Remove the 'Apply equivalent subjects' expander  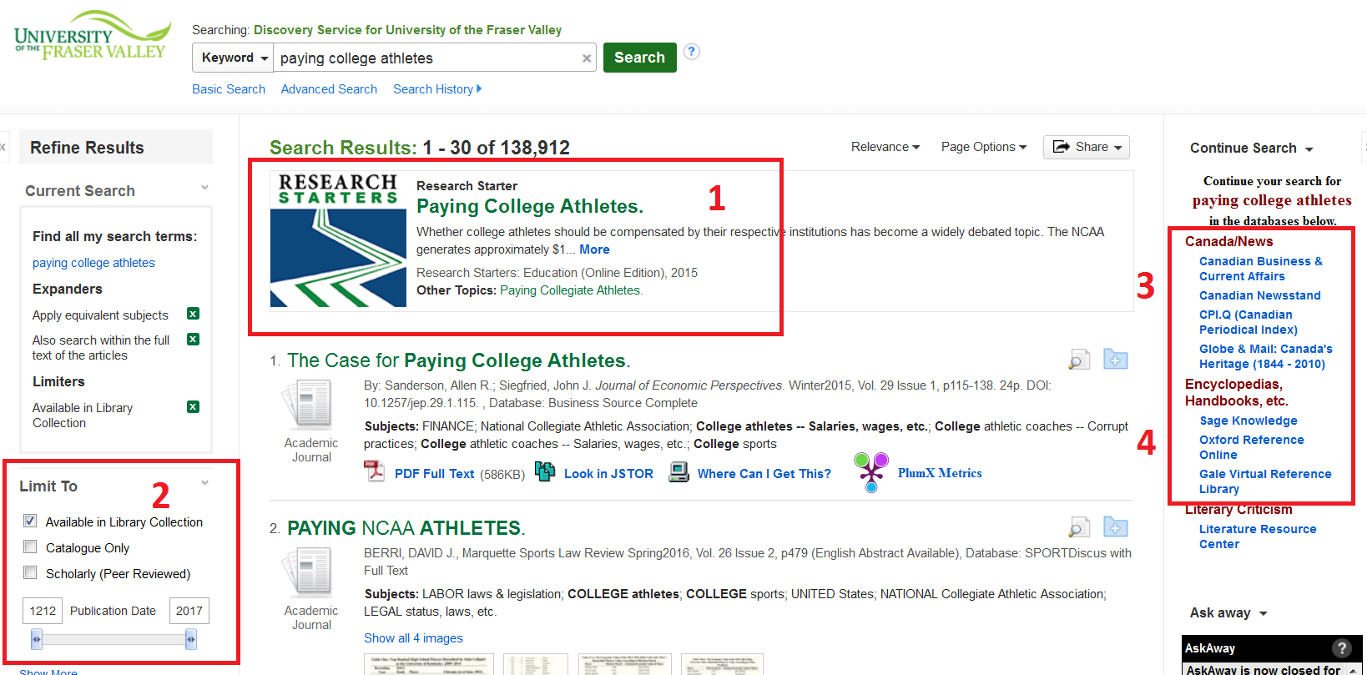(x=193, y=314)
